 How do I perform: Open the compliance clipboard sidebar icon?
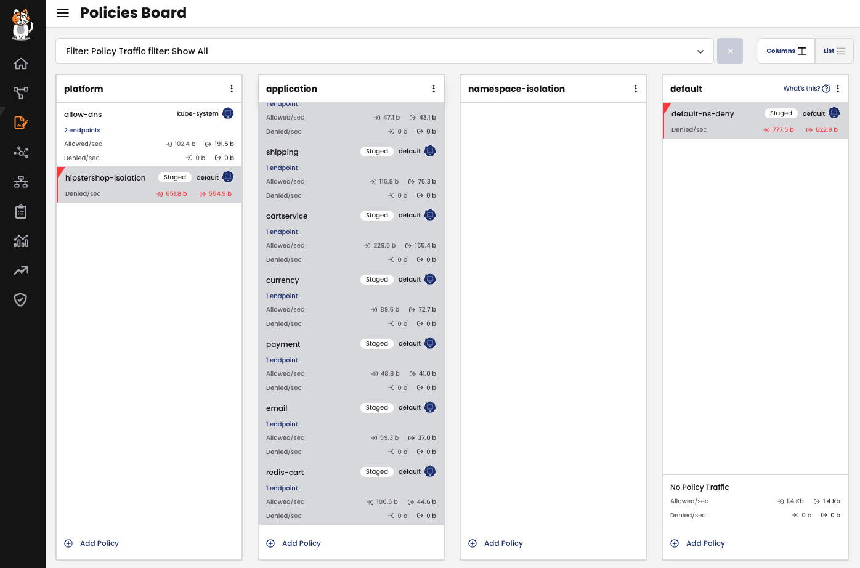(x=21, y=211)
